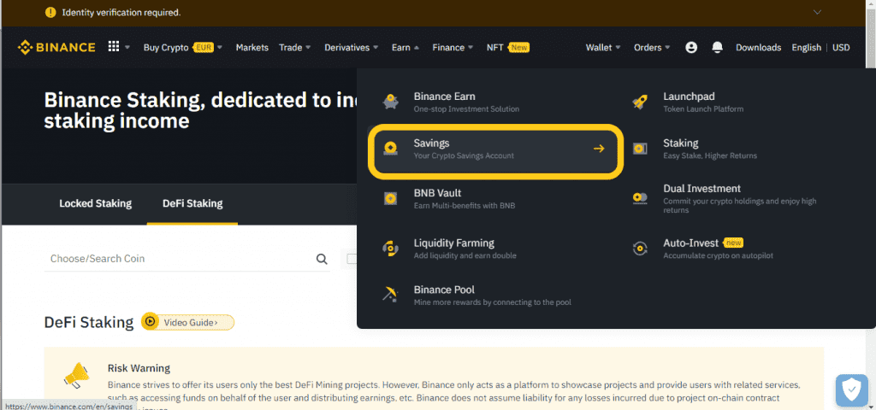
Task: Click the Auto-Invest icon
Action: (640, 249)
